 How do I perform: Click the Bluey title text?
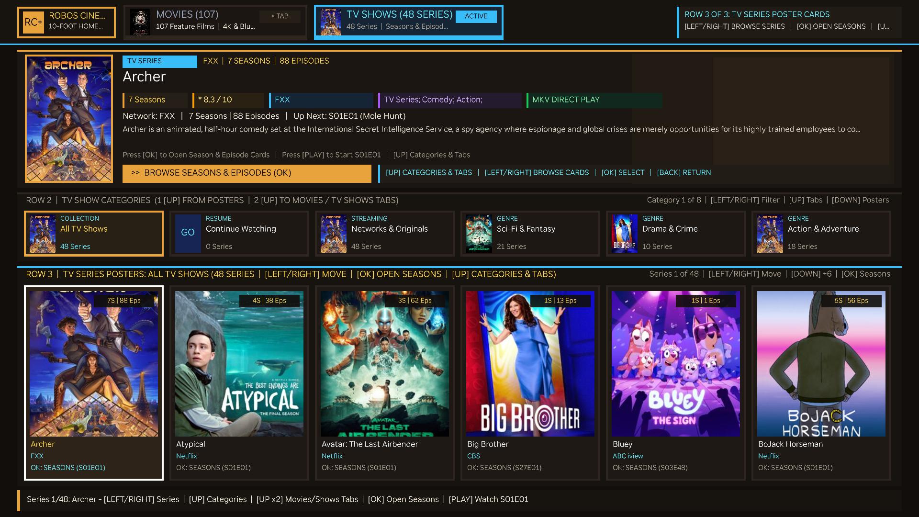[x=622, y=444]
